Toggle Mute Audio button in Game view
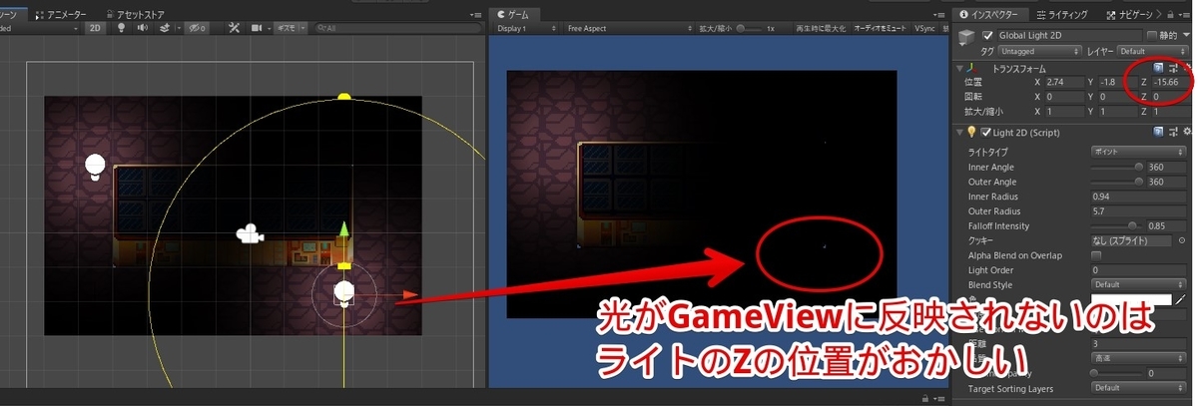1198x406 pixels. coord(880,29)
